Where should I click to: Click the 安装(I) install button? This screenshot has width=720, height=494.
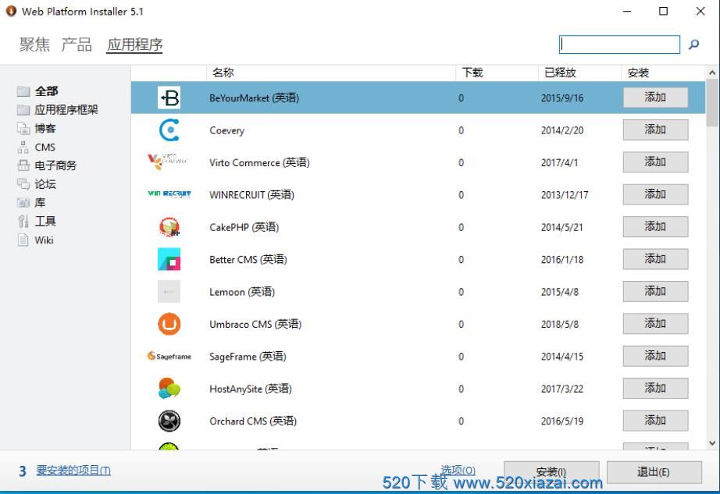pyautogui.click(x=551, y=472)
